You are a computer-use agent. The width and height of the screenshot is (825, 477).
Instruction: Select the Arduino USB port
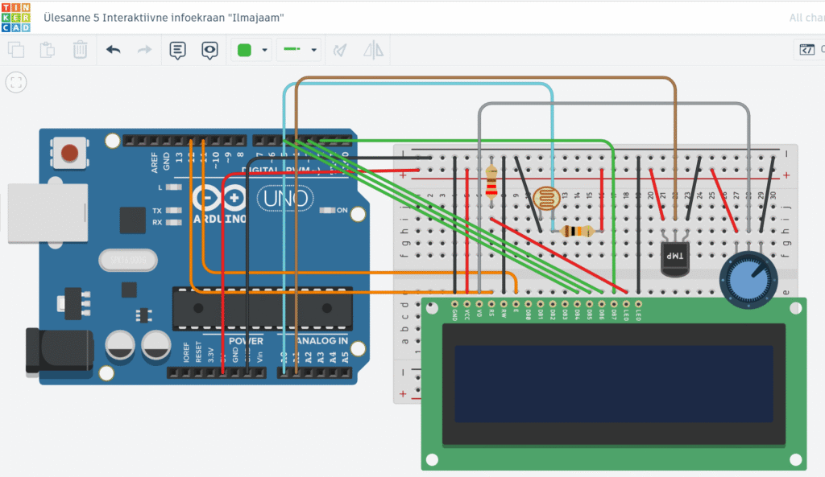point(48,212)
